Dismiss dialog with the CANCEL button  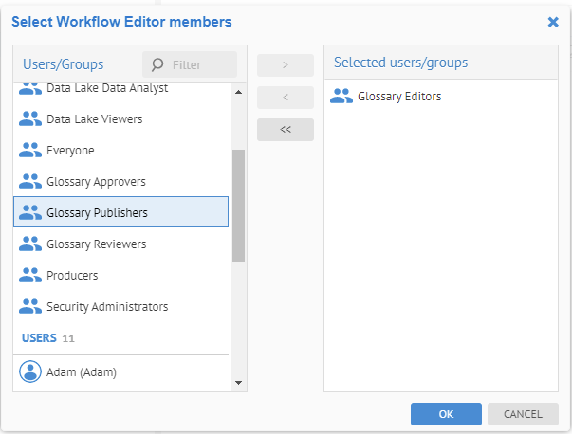[x=523, y=414]
